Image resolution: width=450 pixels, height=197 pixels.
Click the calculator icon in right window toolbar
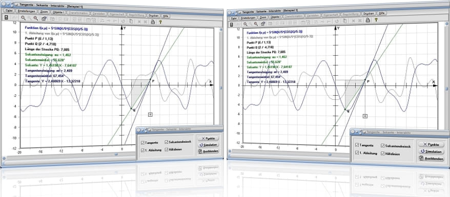point(232,24)
